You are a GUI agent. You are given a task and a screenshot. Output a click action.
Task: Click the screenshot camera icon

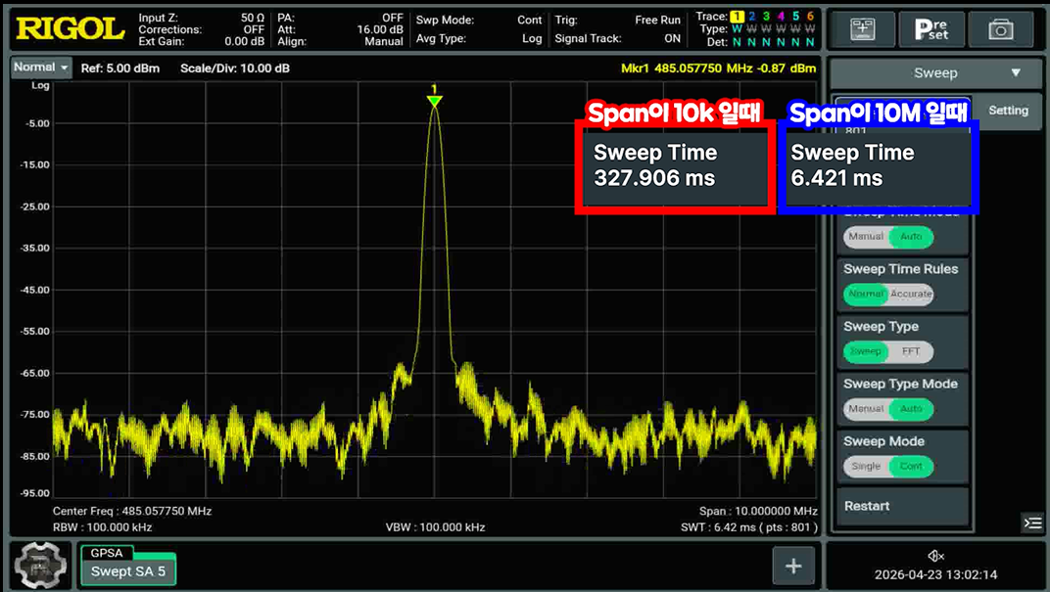point(1000,29)
